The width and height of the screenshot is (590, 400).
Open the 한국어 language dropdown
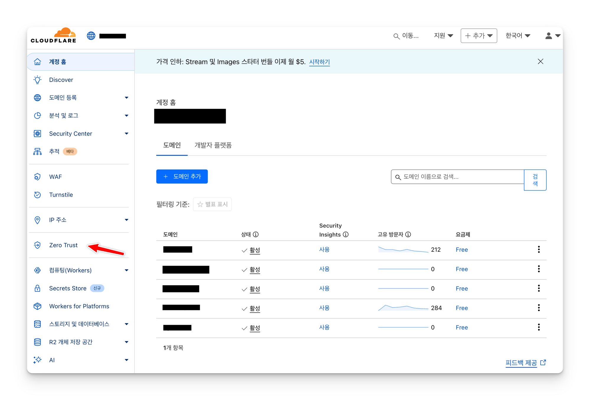518,36
